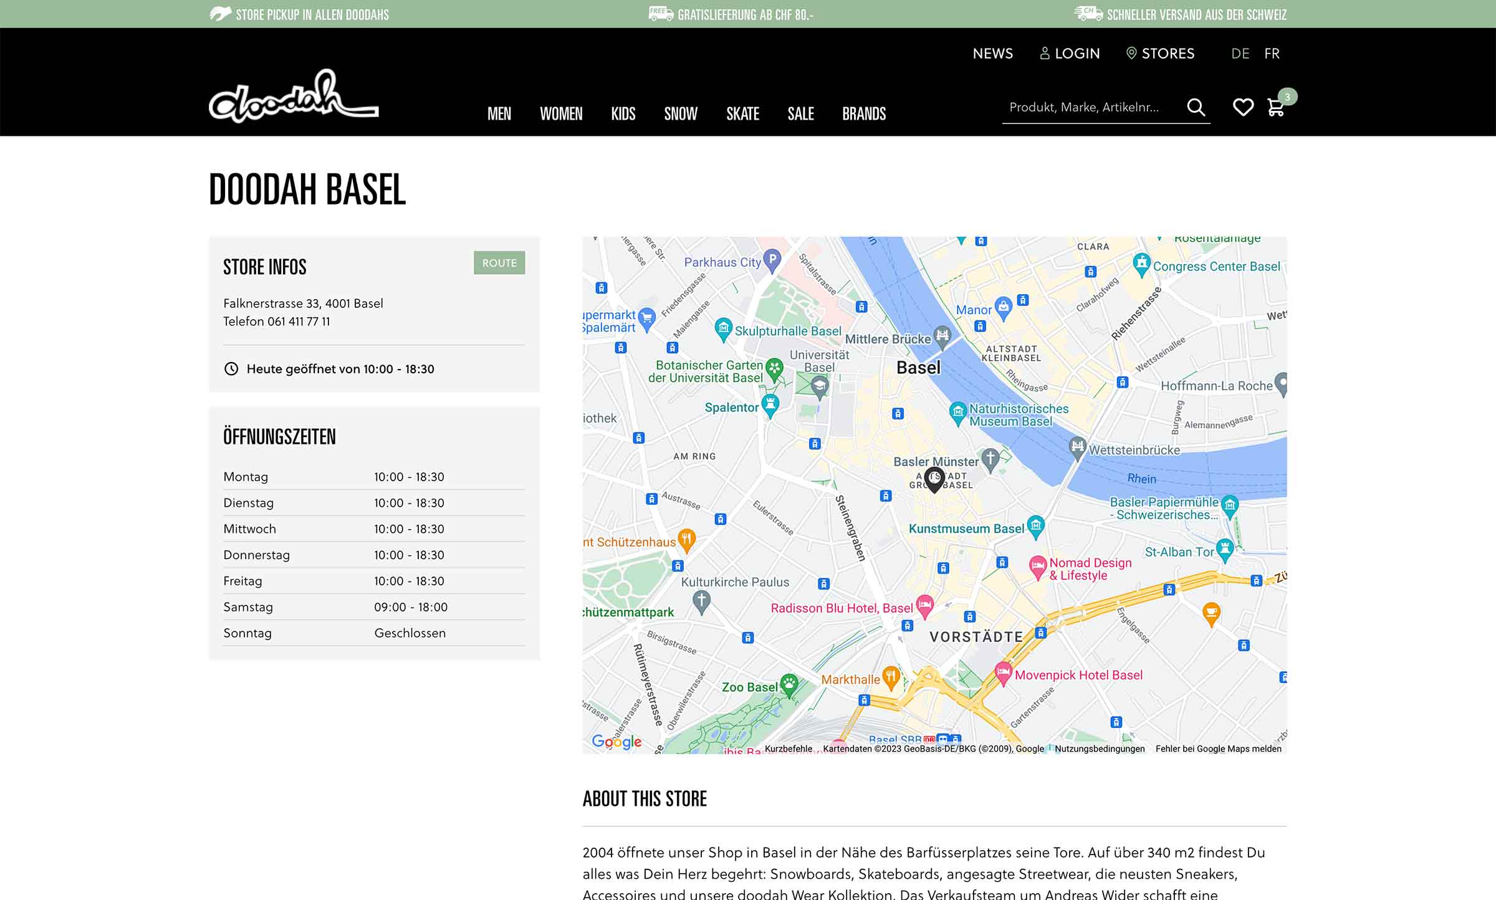Open the SALE menu
The width and height of the screenshot is (1496, 900).
coord(801,113)
